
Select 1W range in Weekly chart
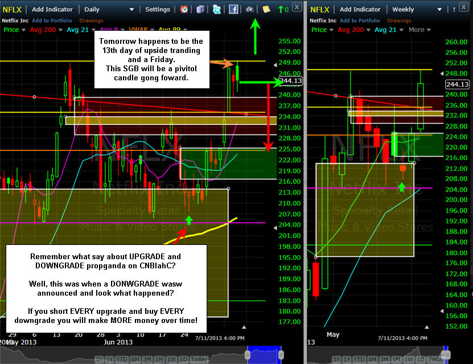click(x=409, y=359)
